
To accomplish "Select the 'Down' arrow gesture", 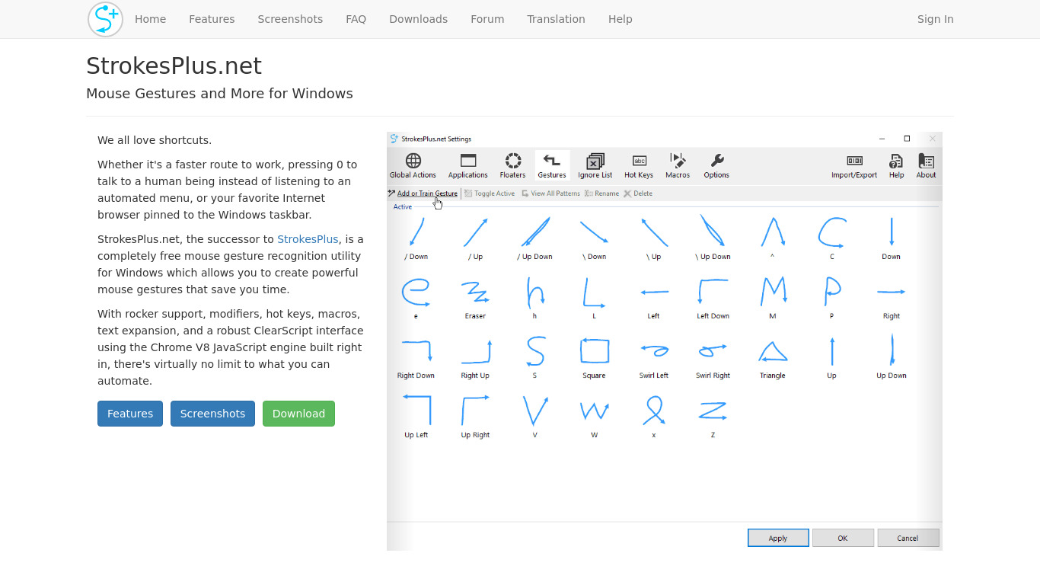I will point(891,238).
